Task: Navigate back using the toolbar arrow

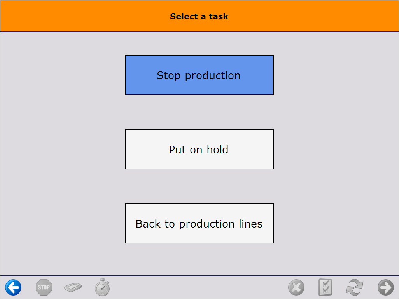Action: coord(13,287)
